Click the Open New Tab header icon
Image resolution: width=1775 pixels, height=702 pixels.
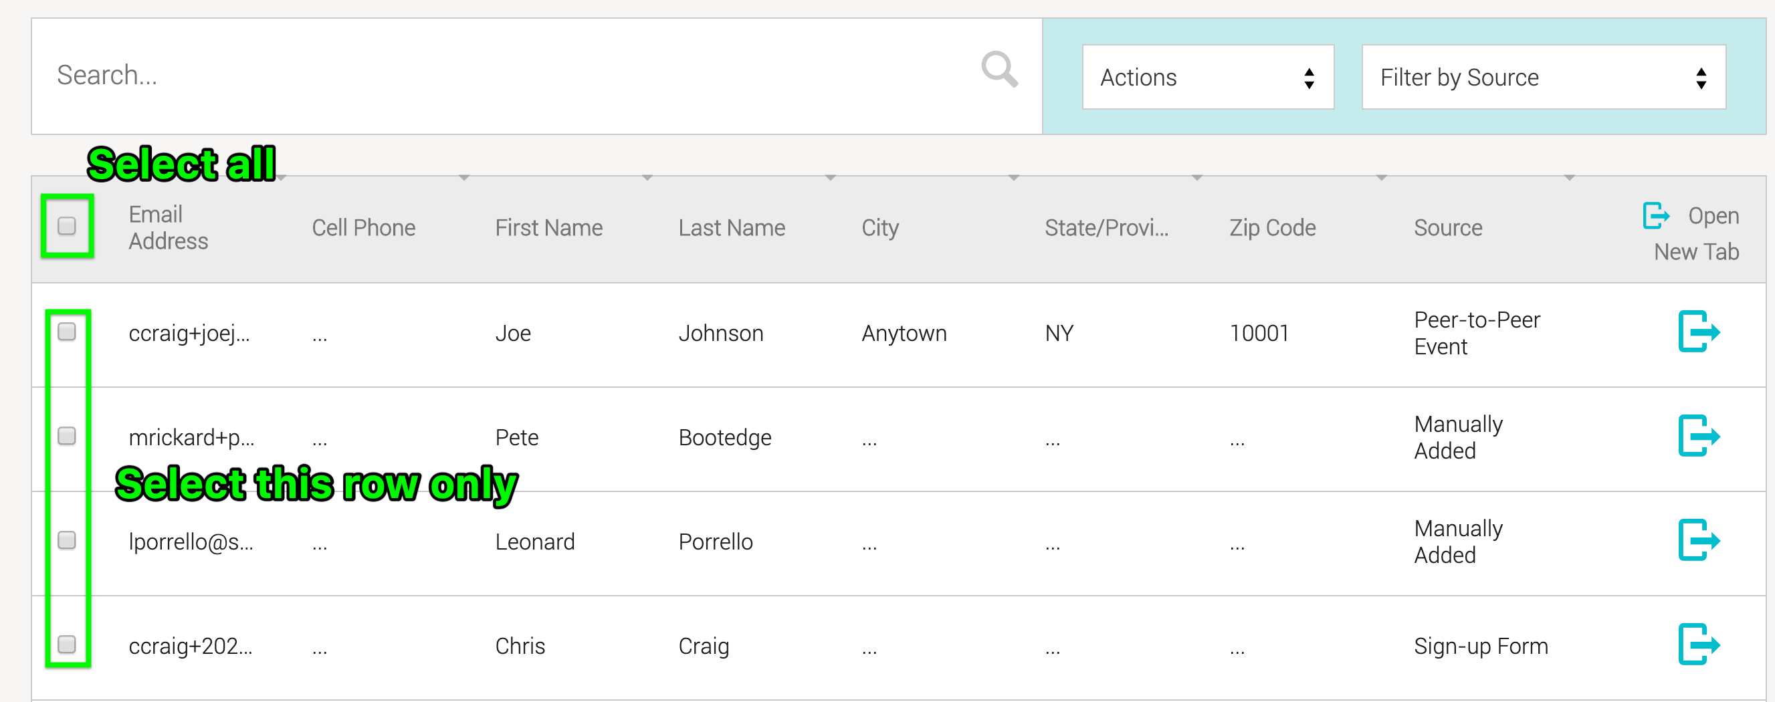pyautogui.click(x=1656, y=216)
